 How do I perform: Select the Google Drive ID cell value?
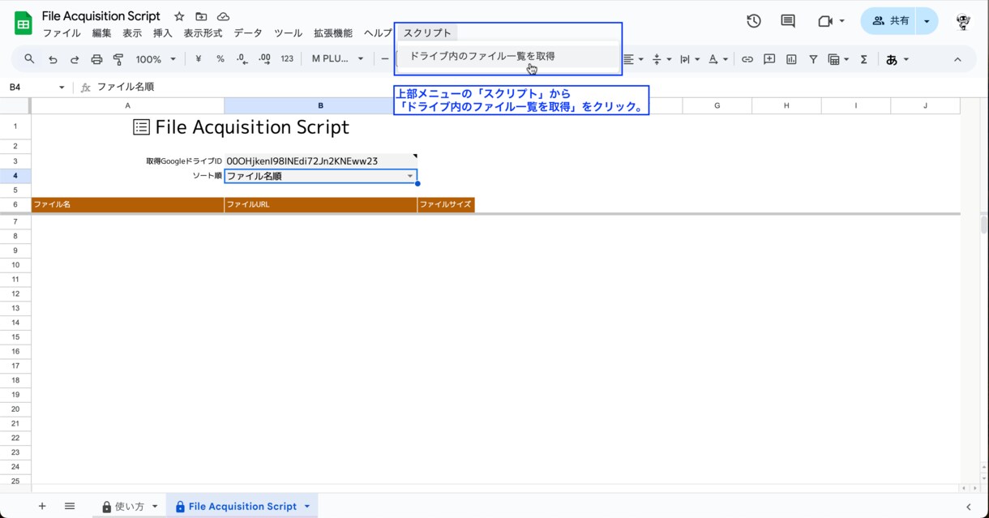click(320, 161)
